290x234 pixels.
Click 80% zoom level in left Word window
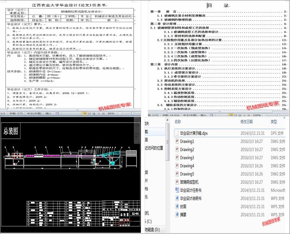pyautogui.click(x=111, y=113)
